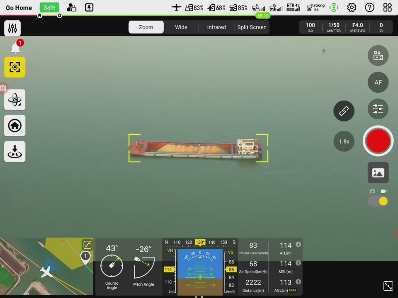Expand the fullscreen view icon bottom right

tap(388, 286)
